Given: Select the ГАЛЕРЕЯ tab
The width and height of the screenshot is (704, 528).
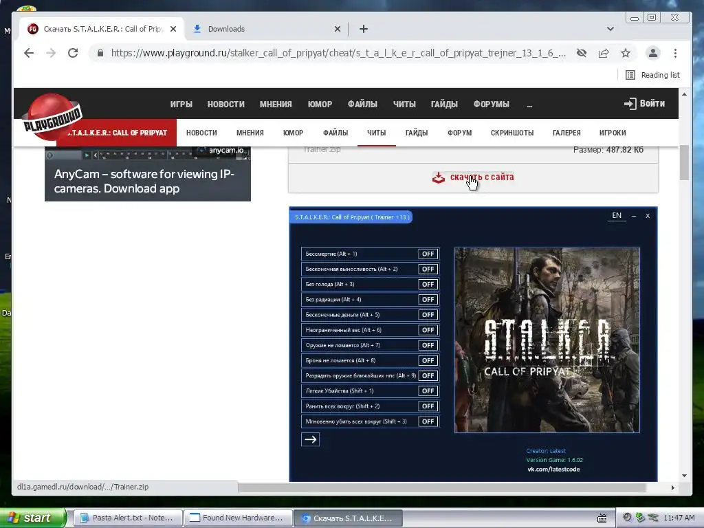Looking at the screenshot, I should pyautogui.click(x=566, y=133).
